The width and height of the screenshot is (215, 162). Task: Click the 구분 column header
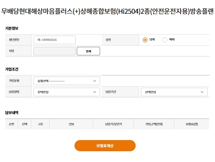(x=40, y=124)
